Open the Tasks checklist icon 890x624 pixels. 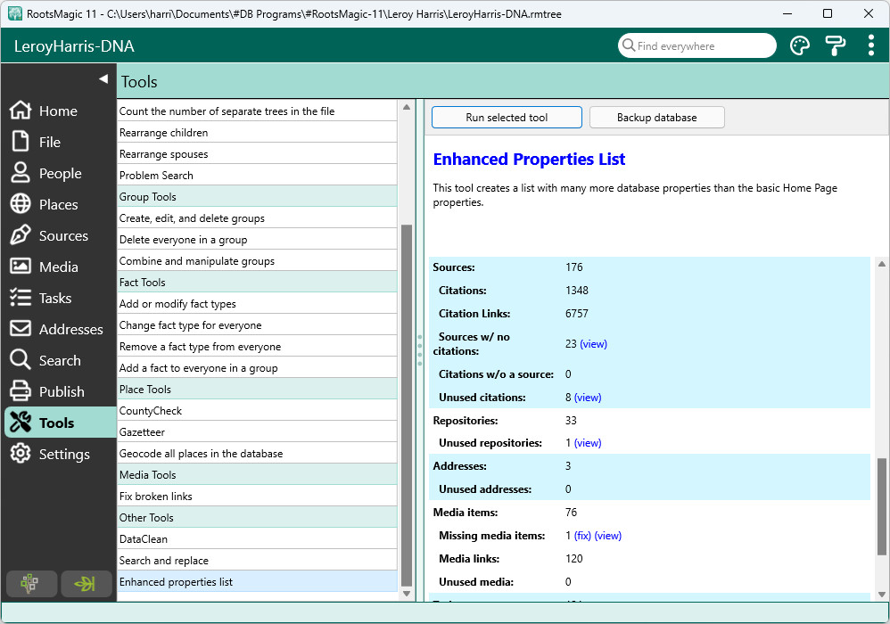pyautogui.click(x=21, y=297)
